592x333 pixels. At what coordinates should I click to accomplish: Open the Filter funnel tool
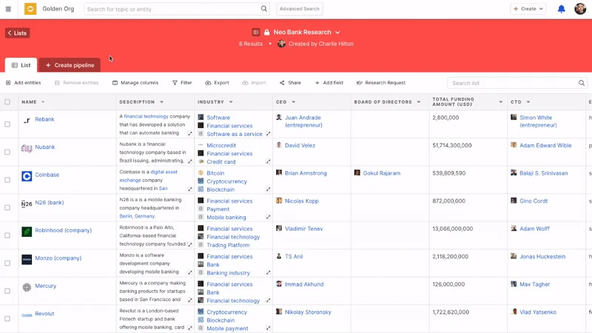[175, 83]
